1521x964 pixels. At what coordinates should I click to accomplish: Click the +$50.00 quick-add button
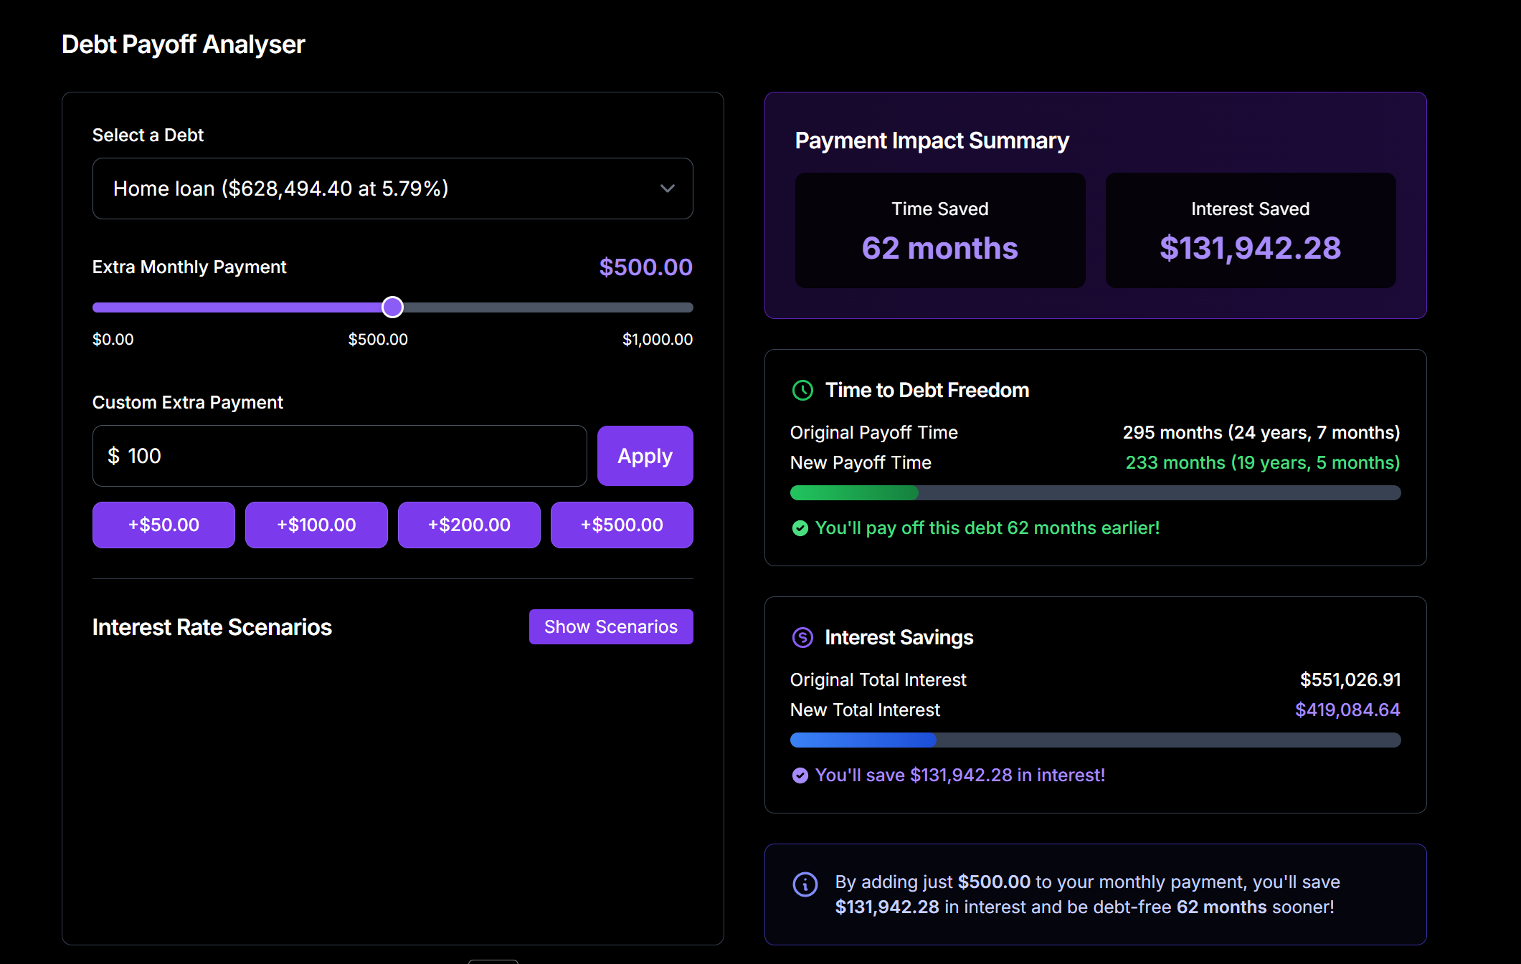(x=163, y=524)
